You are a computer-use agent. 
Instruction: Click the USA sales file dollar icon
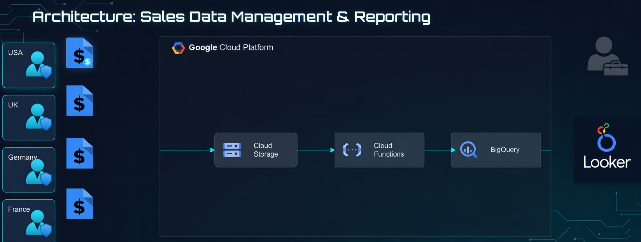click(x=80, y=53)
